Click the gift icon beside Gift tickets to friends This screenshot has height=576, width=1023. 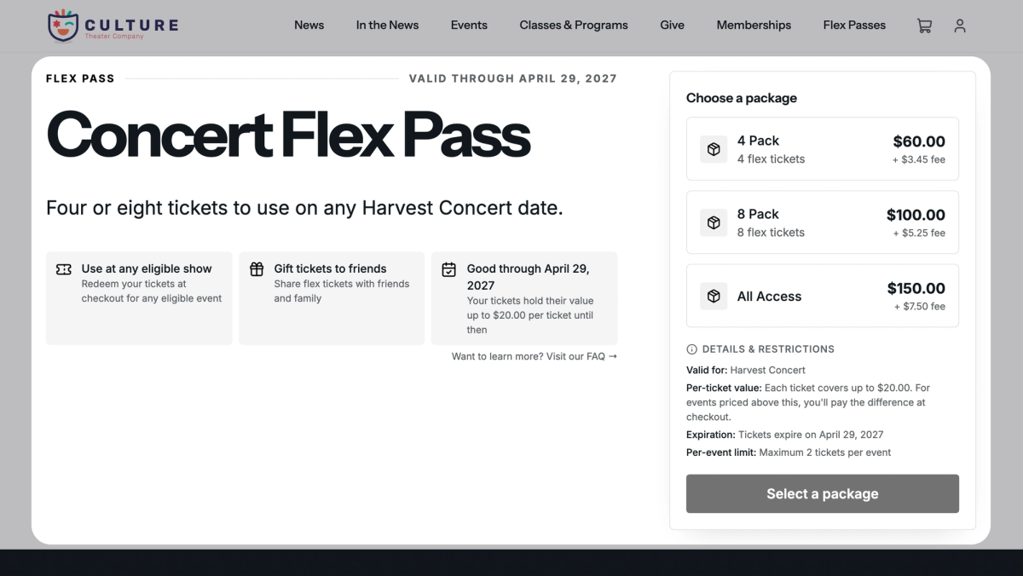pos(257,269)
